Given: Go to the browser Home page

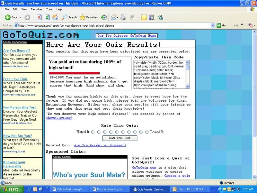Looking at the screenshot, I should click(55, 17).
